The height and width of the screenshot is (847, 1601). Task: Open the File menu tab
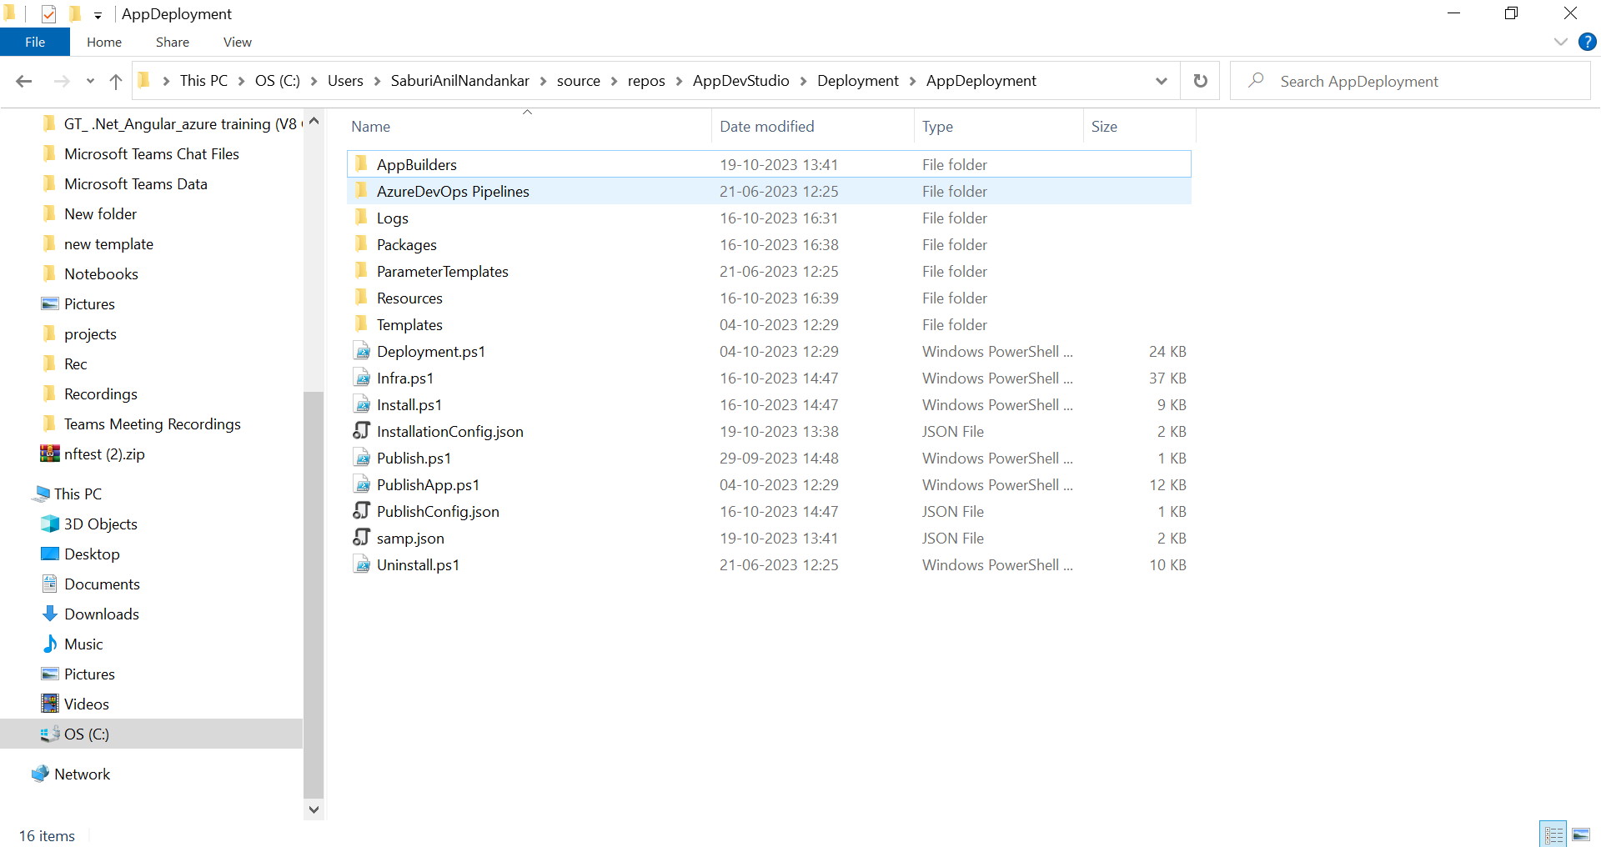click(35, 42)
